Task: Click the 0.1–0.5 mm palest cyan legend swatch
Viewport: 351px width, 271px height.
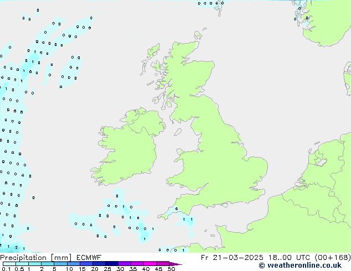Action: 9,264
